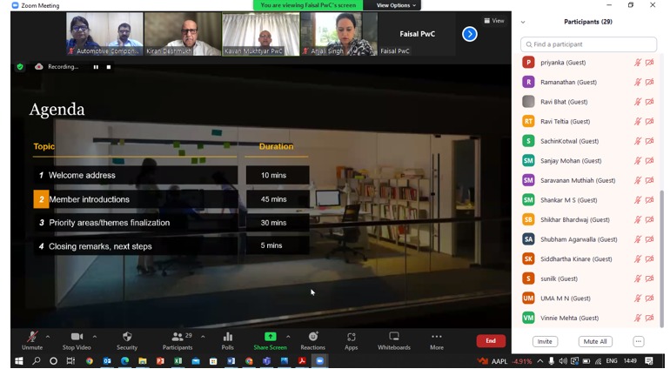Image resolution: width=670 pixels, height=369 pixels.
Task: Collapse the Participants panel chevron
Action: click(x=523, y=22)
